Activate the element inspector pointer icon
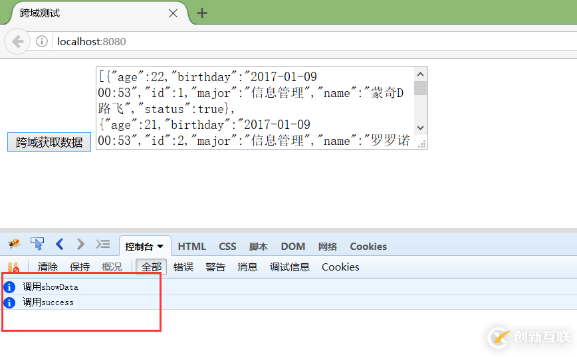 37,243
